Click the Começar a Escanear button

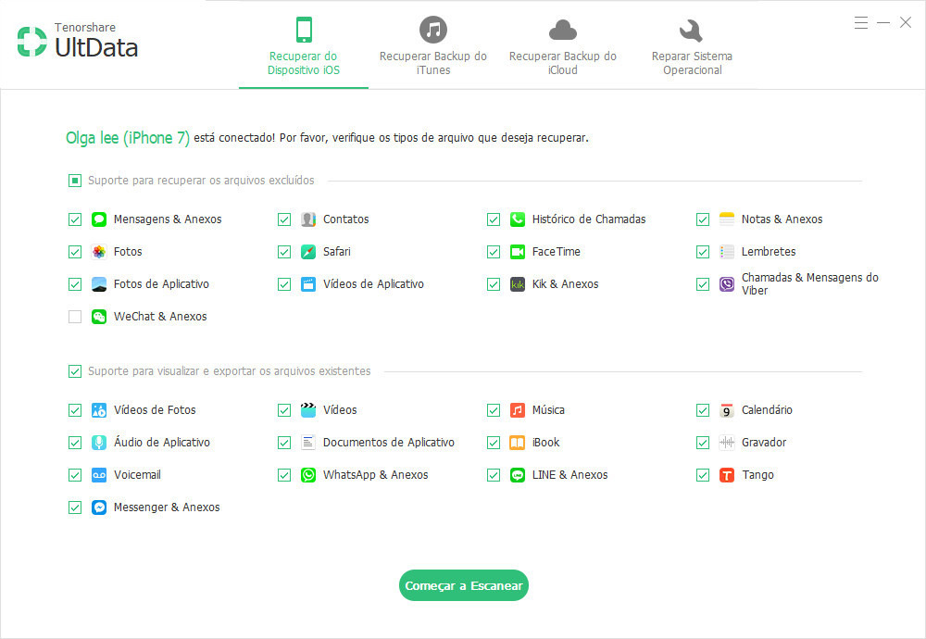464,585
